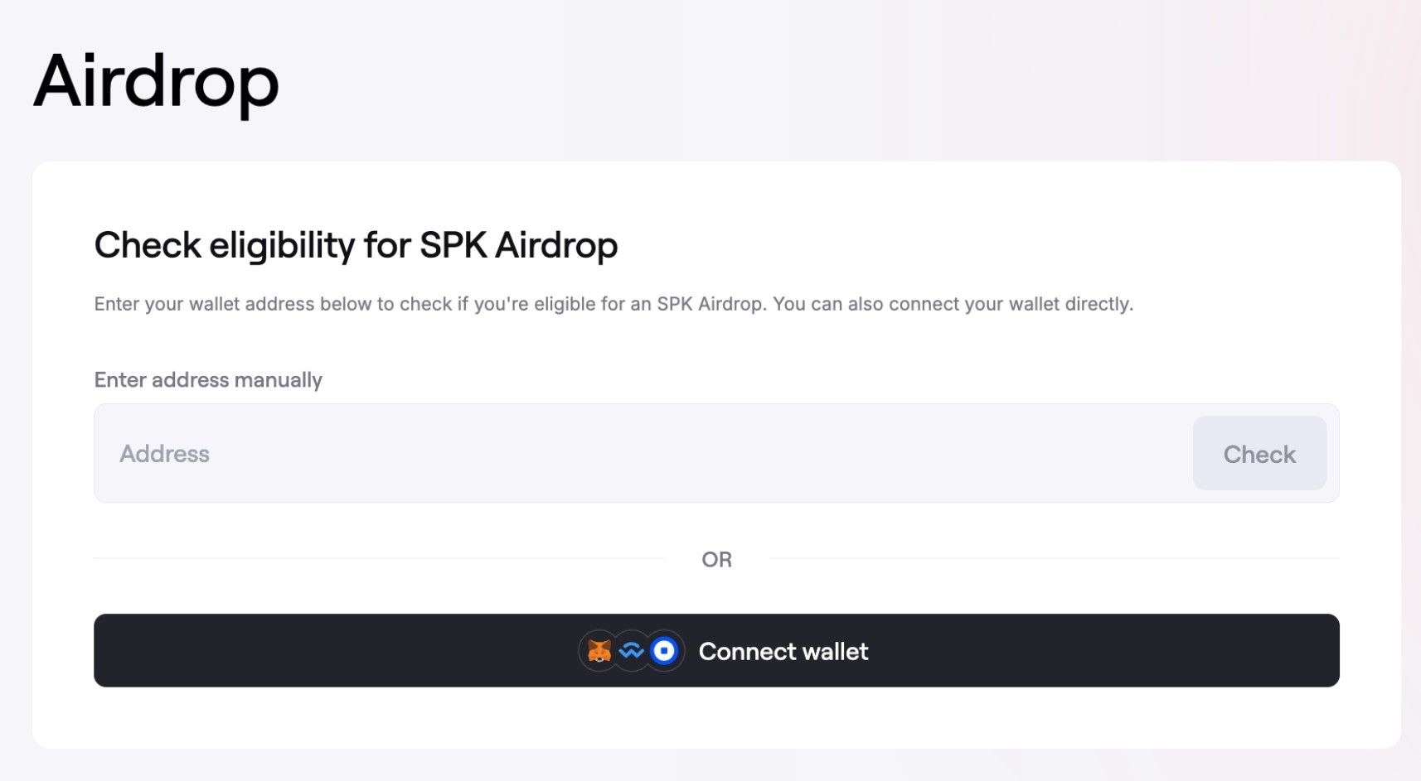Image resolution: width=1421 pixels, height=781 pixels.
Task: Select the eligibility instructions text
Action: [614, 304]
